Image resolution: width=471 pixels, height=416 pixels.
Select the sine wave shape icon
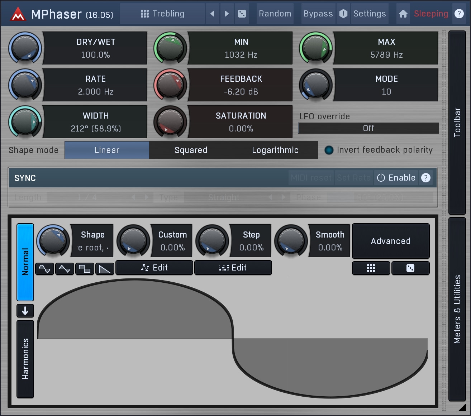[44, 268]
